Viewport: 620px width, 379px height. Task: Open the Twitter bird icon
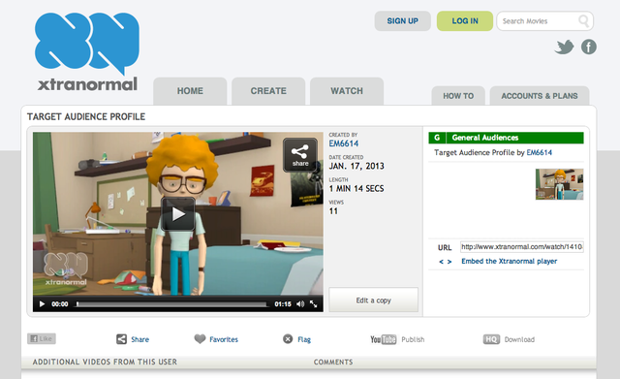(564, 47)
